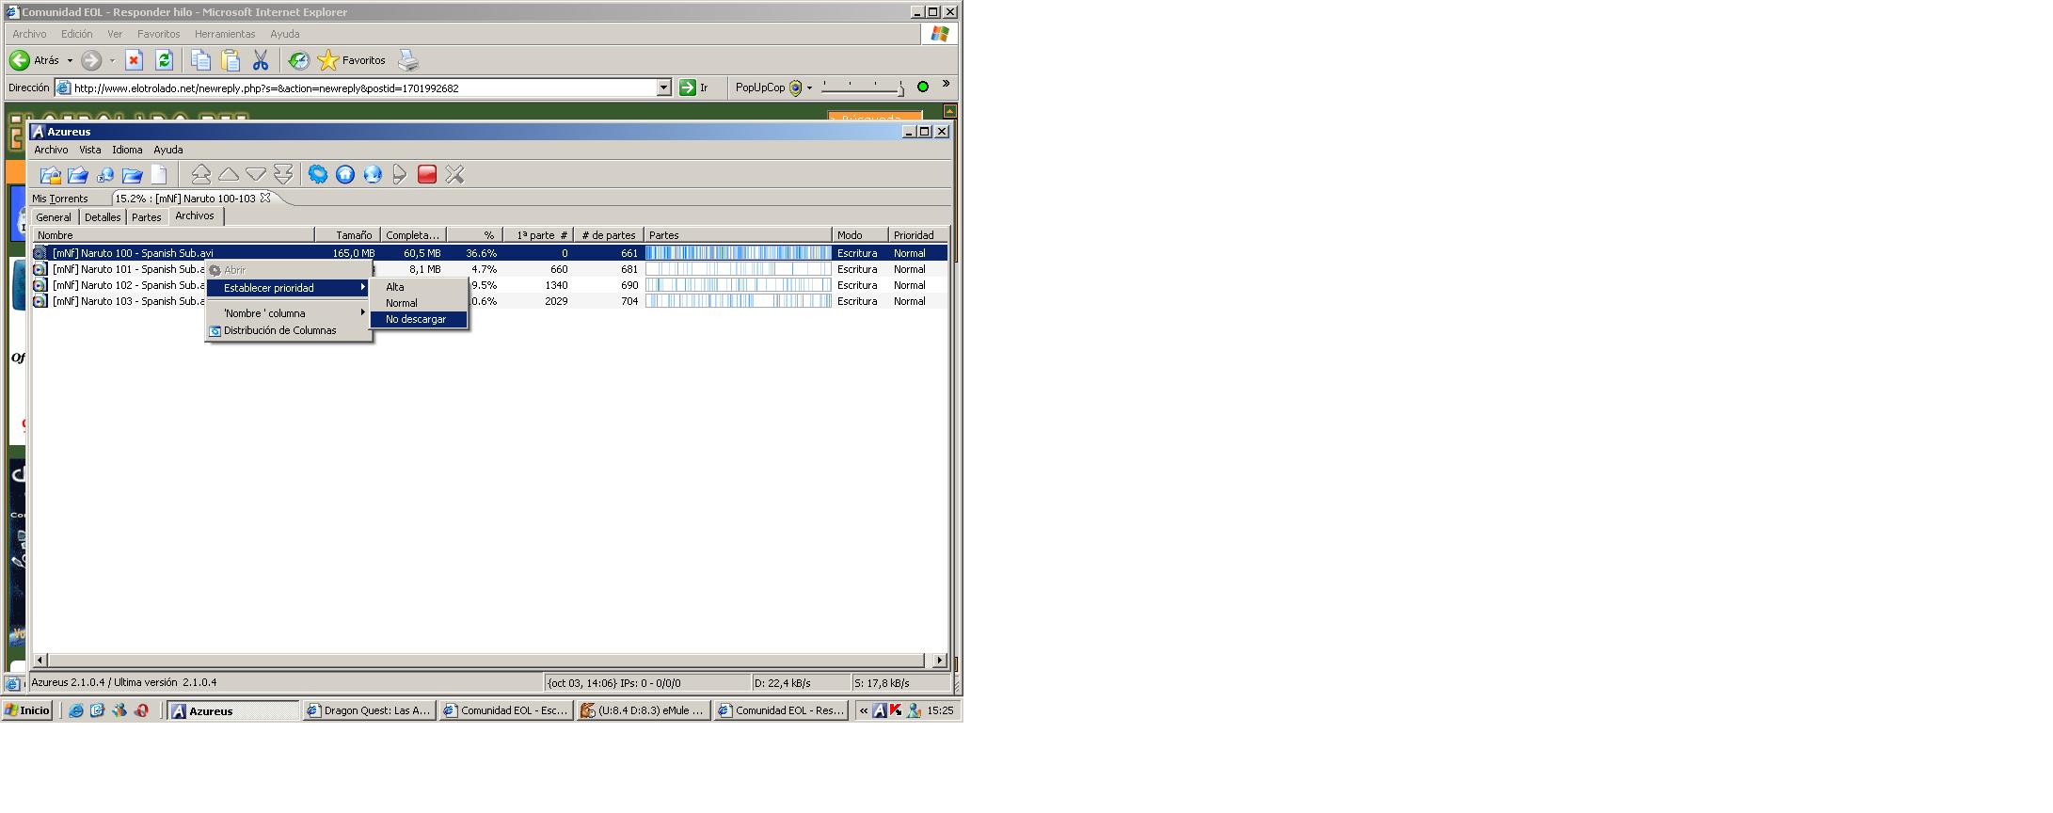Viewport: 2053px width, 813px height.
Task: Open the Establecer prioridad submenu
Action: click(x=289, y=288)
